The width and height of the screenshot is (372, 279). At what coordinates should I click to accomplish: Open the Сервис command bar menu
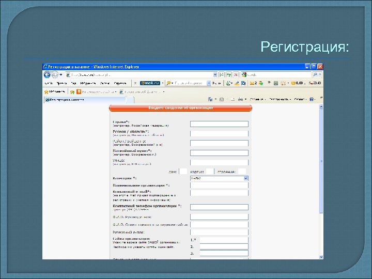[300, 99]
